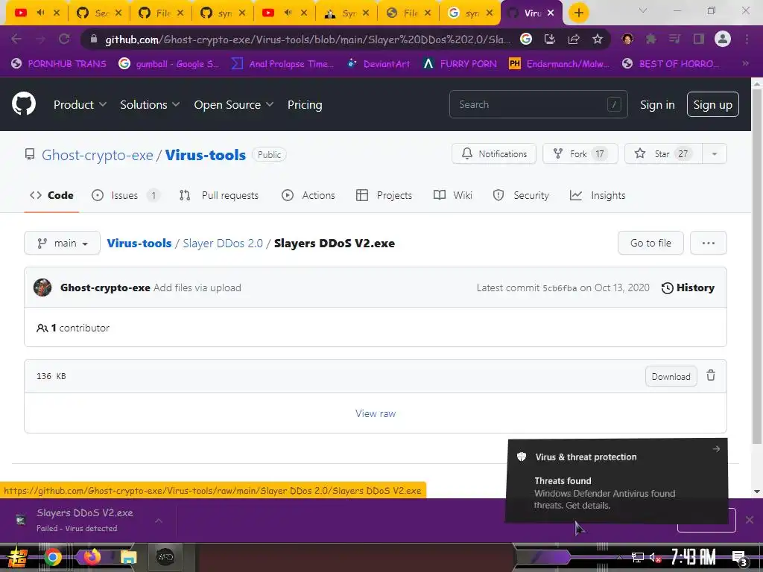Viewport: 763px width, 572px height.
Task: Focus the GitHub search input field
Action: click(x=538, y=104)
